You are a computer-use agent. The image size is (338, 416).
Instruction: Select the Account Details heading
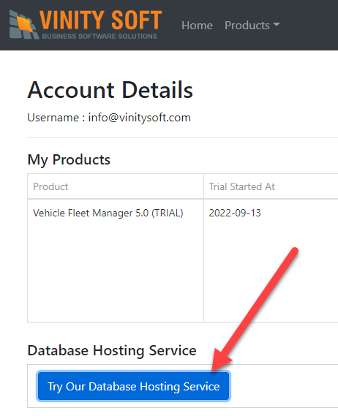[x=110, y=90]
